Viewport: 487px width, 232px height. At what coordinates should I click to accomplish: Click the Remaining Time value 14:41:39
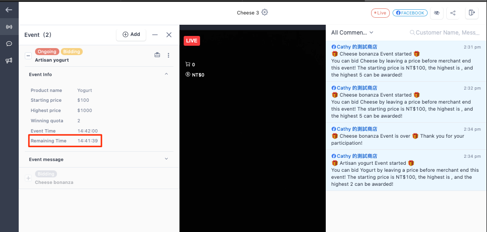pos(87,141)
